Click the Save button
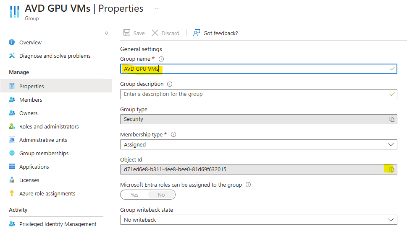The width and height of the screenshot is (407, 231). pos(134,33)
